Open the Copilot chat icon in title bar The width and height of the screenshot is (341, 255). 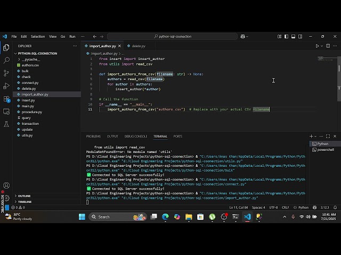(x=243, y=37)
